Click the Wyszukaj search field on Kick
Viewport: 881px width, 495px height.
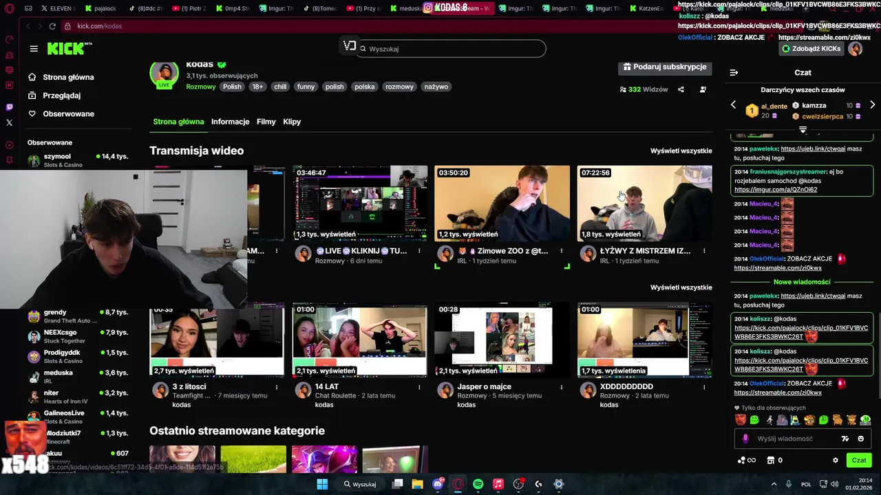tap(451, 49)
